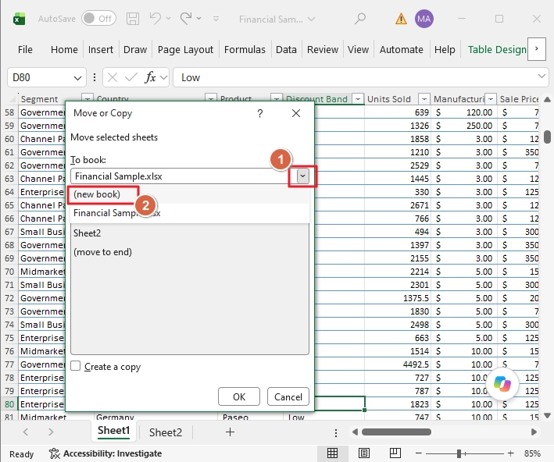Add a new sheet with plus icon

230,432
